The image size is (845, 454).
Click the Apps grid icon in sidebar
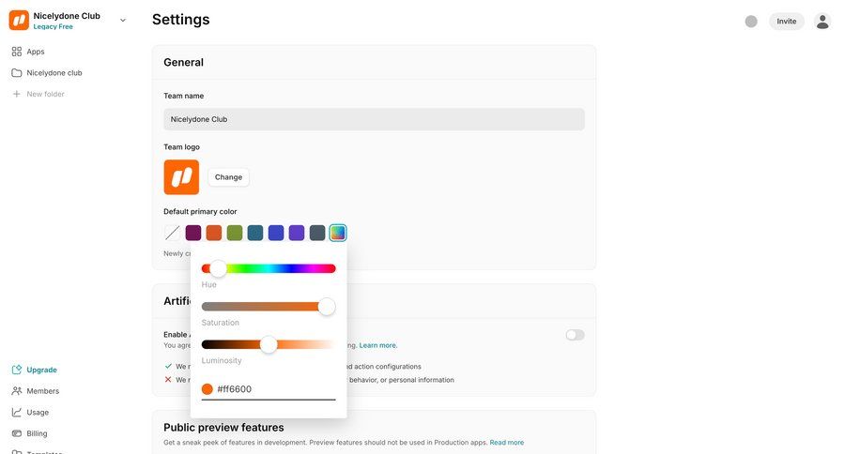click(17, 52)
